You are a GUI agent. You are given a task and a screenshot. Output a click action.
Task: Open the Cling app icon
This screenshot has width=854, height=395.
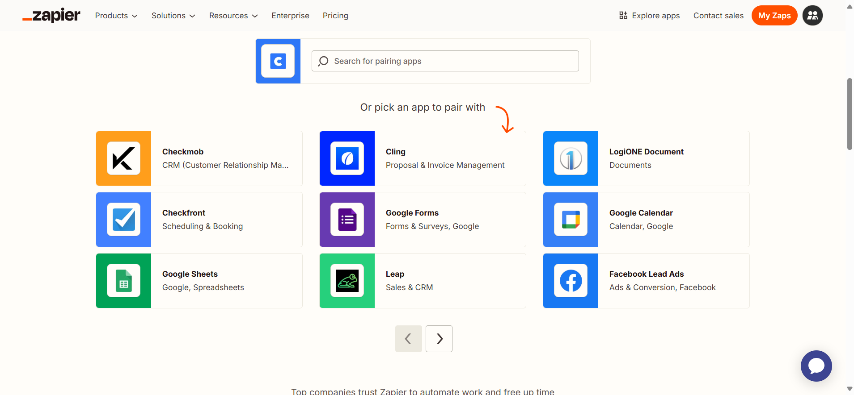tap(347, 158)
